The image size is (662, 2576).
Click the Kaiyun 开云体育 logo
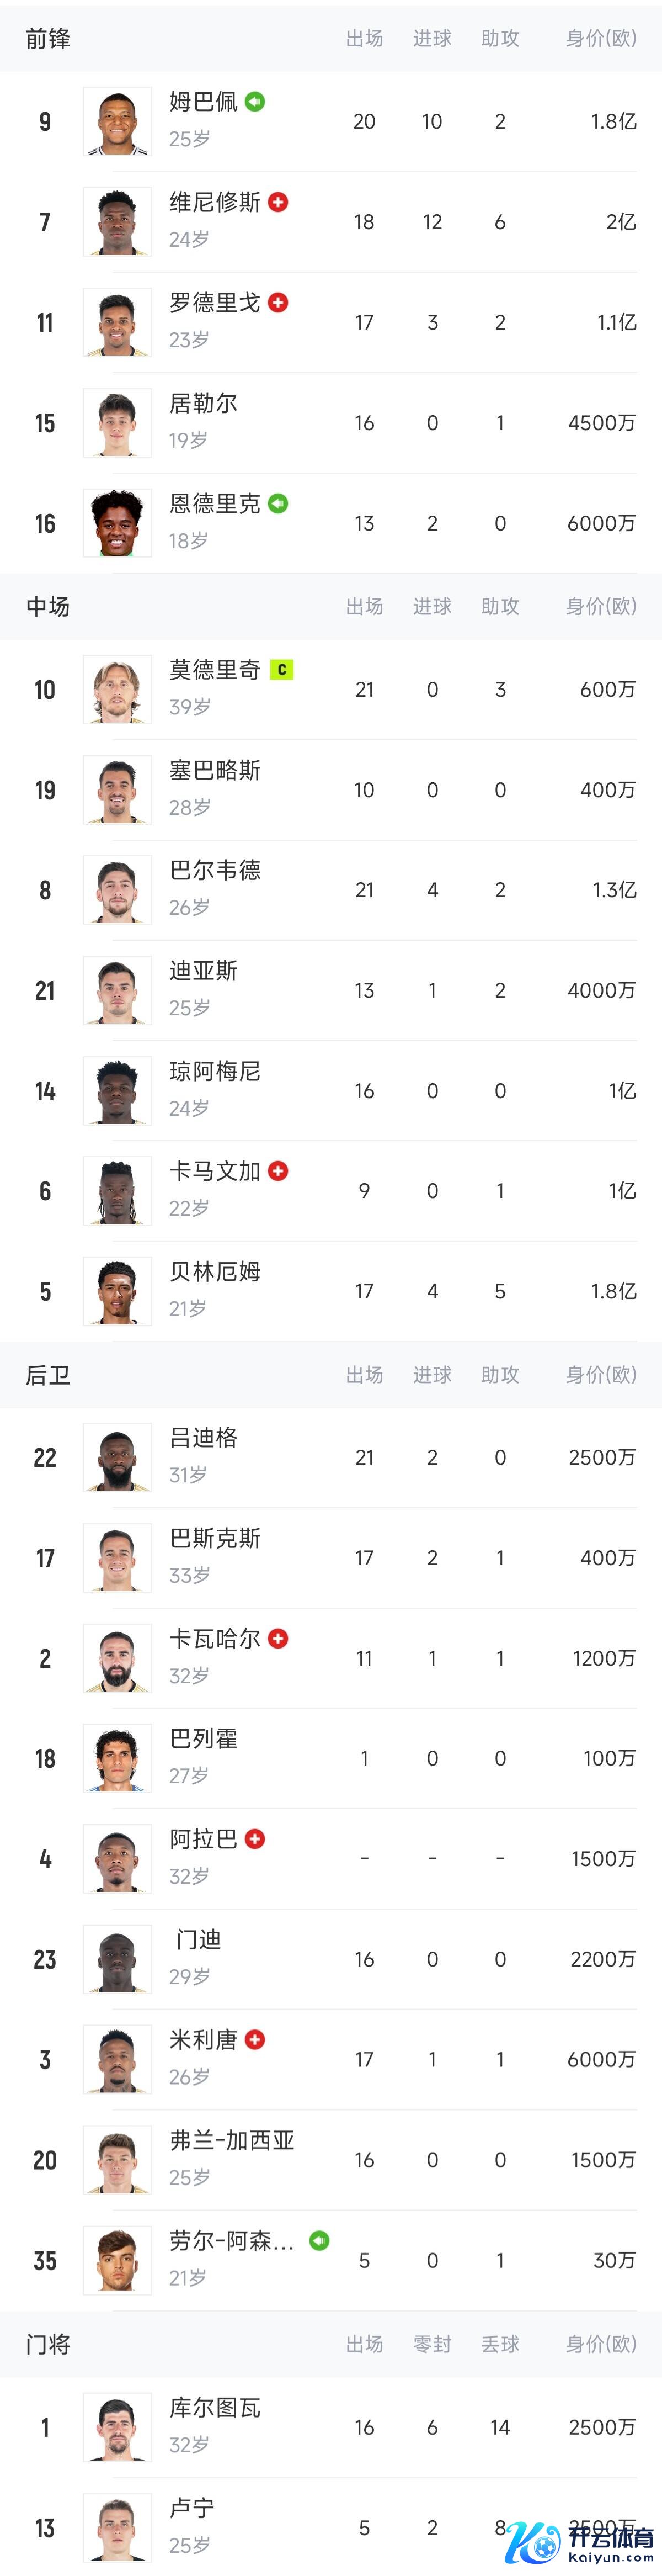pos(580,2541)
